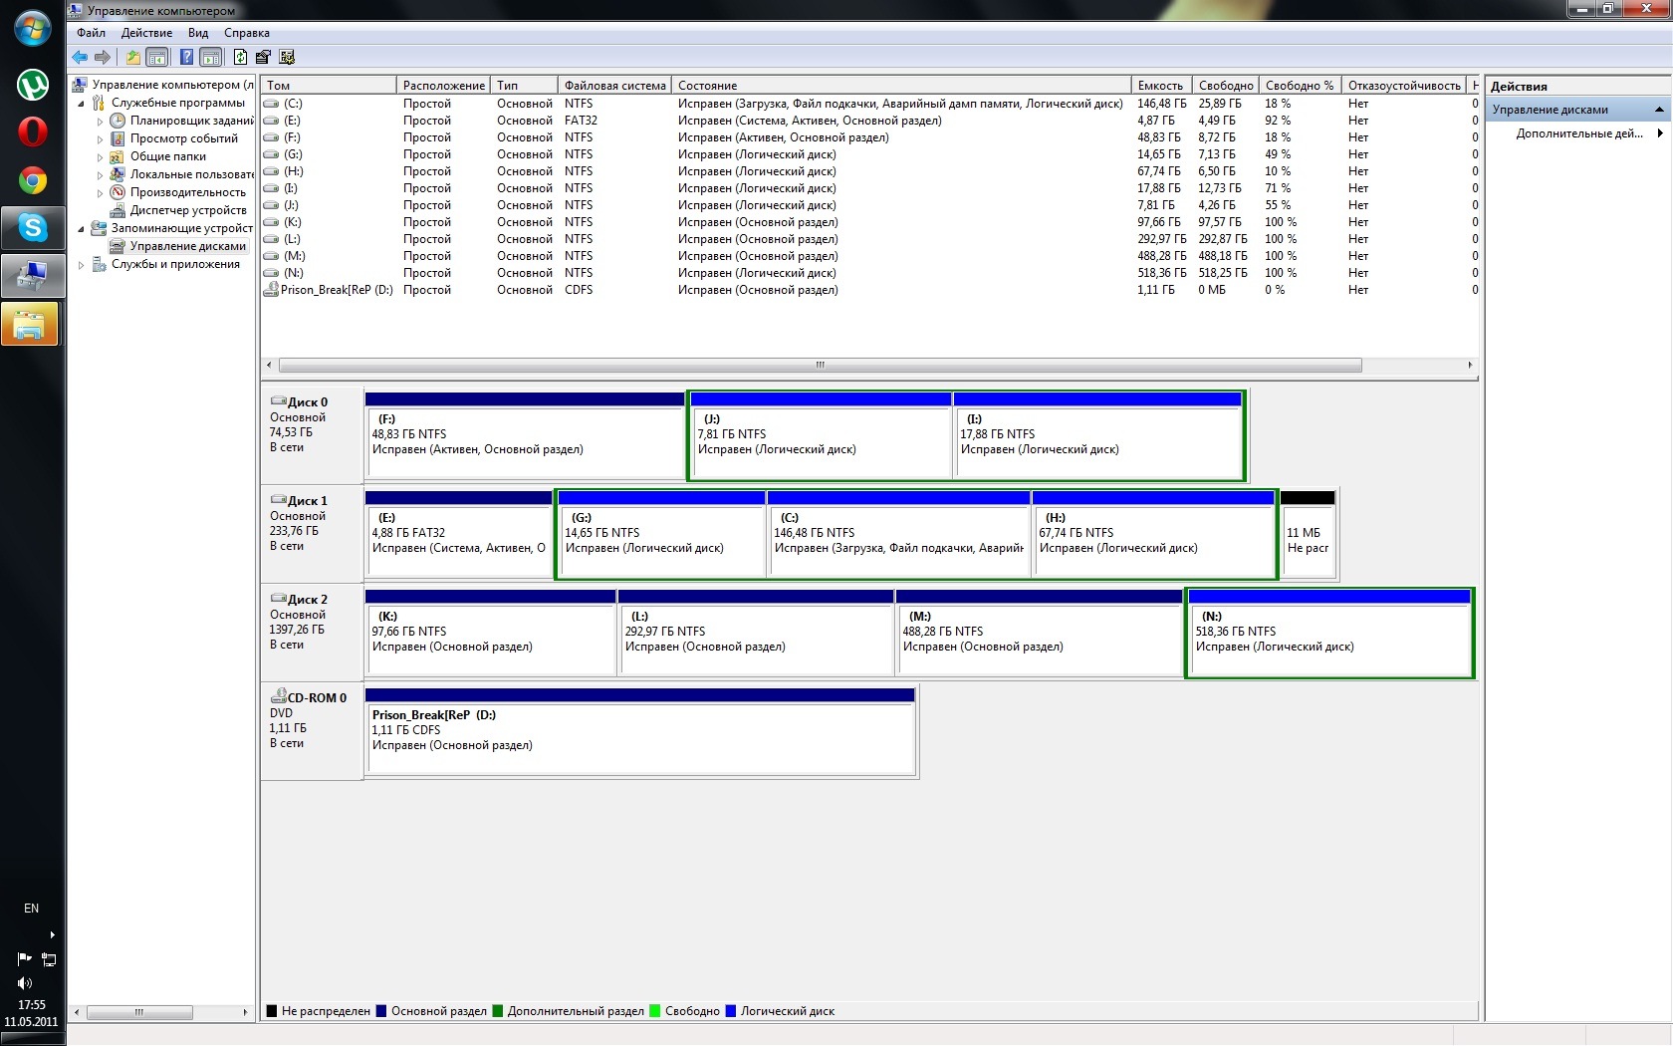
Task: Select the (N:) 518,36 ГБ partition block
Action: click(x=1329, y=638)
